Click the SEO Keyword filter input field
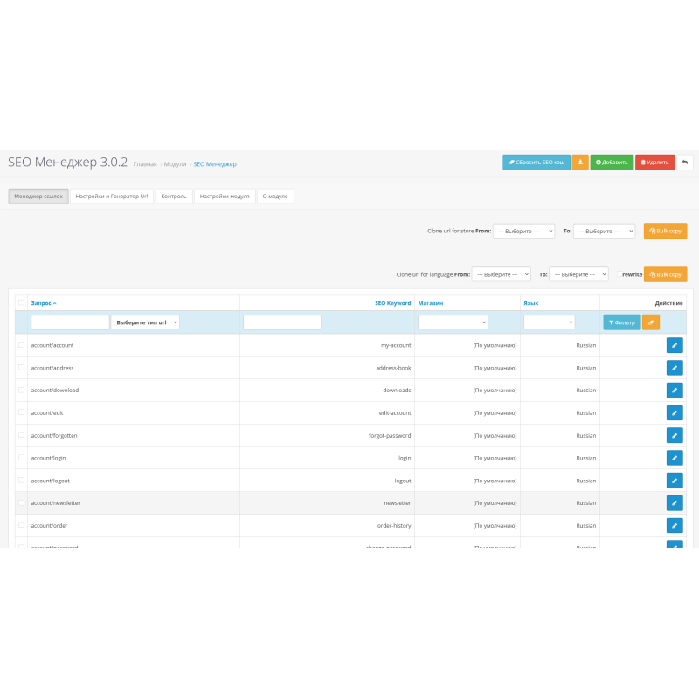The width and height of the screenshot is (699, 699). tap(282, 322)
